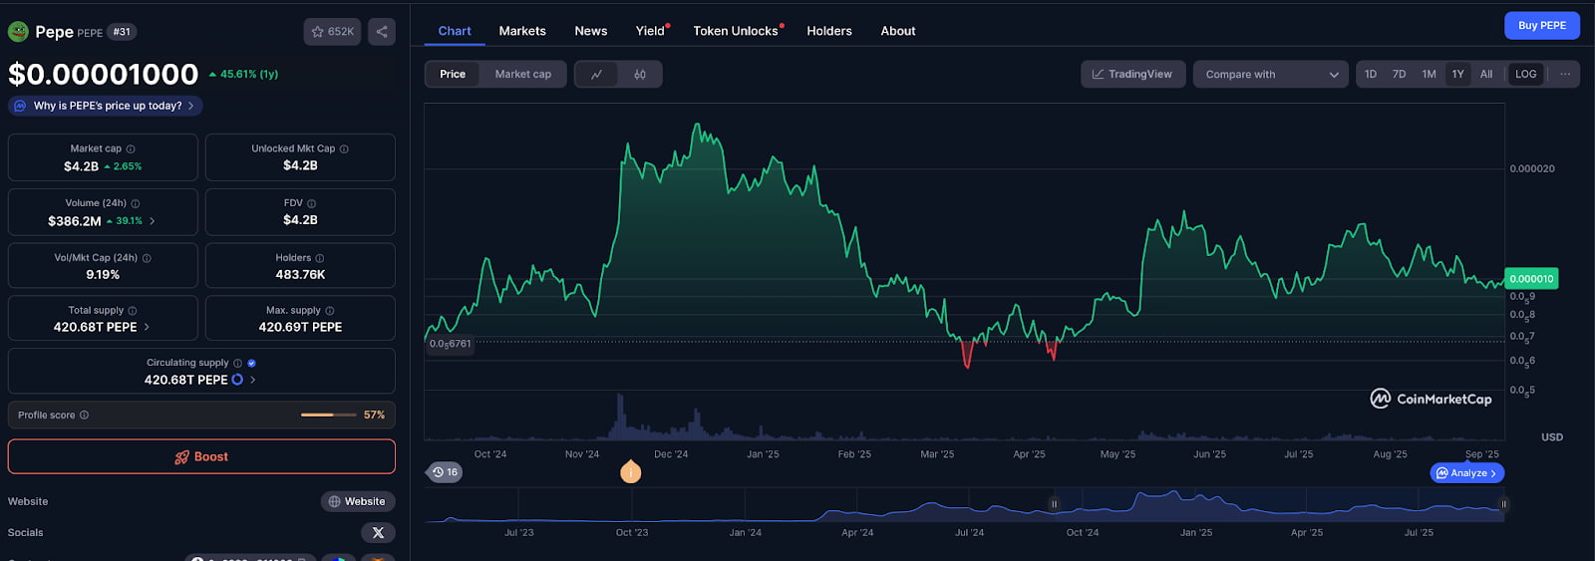Click the circulating supply ring chart icon
1595x561 pixels.
237,380
